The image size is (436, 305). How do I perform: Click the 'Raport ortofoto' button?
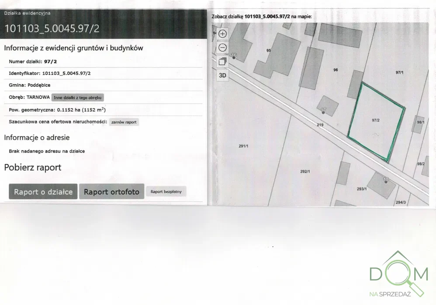pyautogui.click(x=111, y=192)
